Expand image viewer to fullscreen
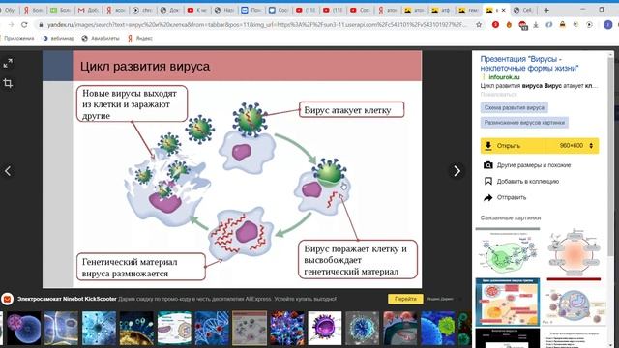Screen dimensions: 619x348 click(8, 63)
